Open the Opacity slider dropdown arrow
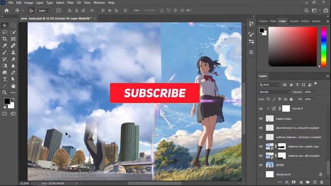 pyautogui.click(x=314, y=92)
